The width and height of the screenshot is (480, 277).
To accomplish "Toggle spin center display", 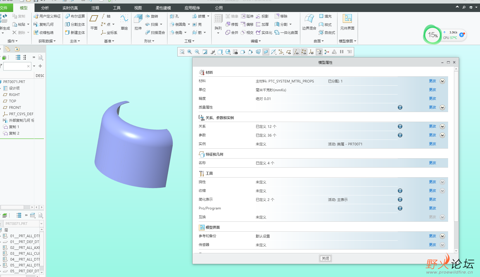I will pos(327,52).
